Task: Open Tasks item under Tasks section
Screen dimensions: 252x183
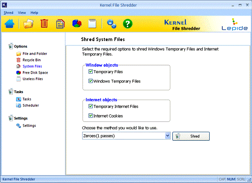Action: pos(27,99)
